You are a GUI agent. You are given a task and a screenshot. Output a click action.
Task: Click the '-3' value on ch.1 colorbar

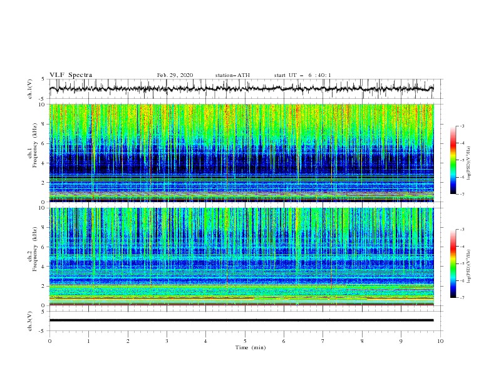pyautogui.click(x=462, y=126)
